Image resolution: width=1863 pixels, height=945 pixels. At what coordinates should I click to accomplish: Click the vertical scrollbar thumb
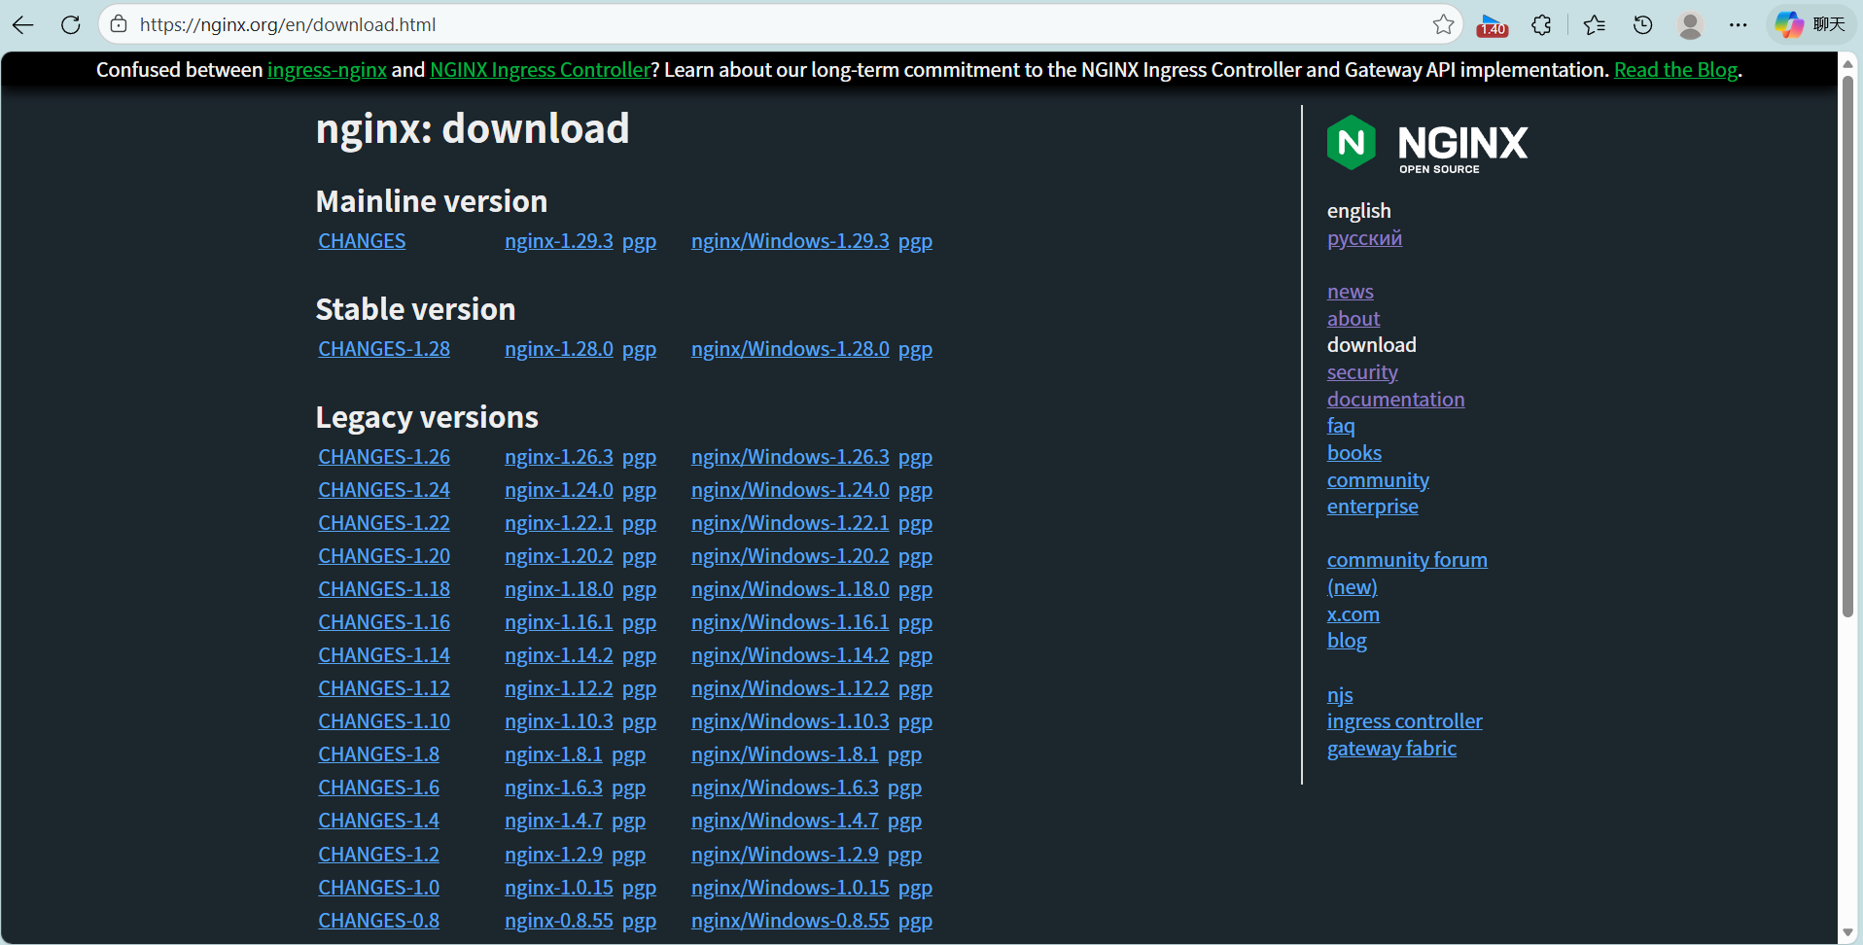click(x=1847, y=346)
